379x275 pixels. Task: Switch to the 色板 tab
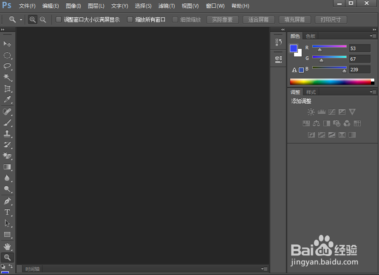coord(310,36)
